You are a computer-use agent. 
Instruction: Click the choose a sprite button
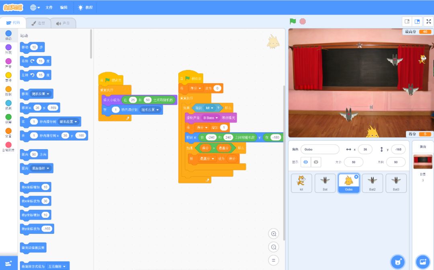coord(398,262)
